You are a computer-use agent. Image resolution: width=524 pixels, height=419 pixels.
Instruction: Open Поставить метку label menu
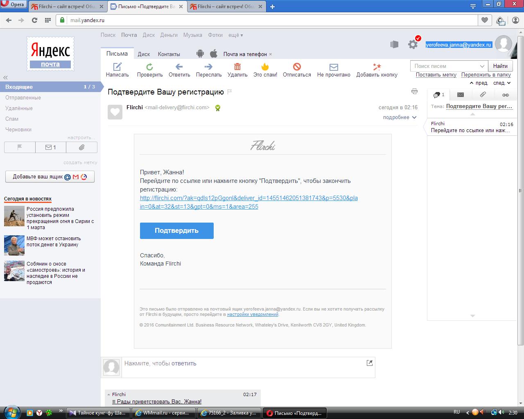(436, 75)
